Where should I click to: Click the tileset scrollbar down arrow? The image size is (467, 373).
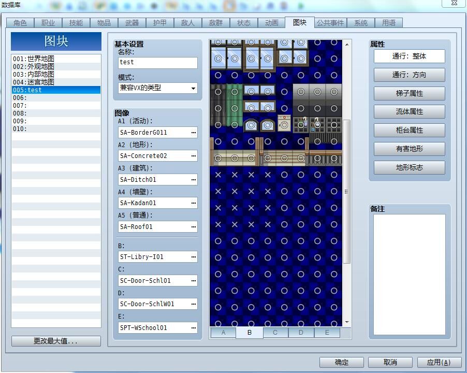click(347, 322)
